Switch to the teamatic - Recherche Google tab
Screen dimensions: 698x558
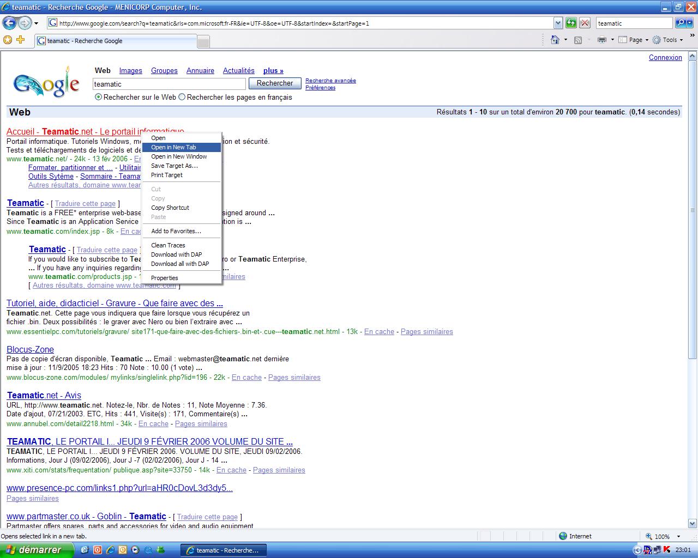[x=116, y=41]
